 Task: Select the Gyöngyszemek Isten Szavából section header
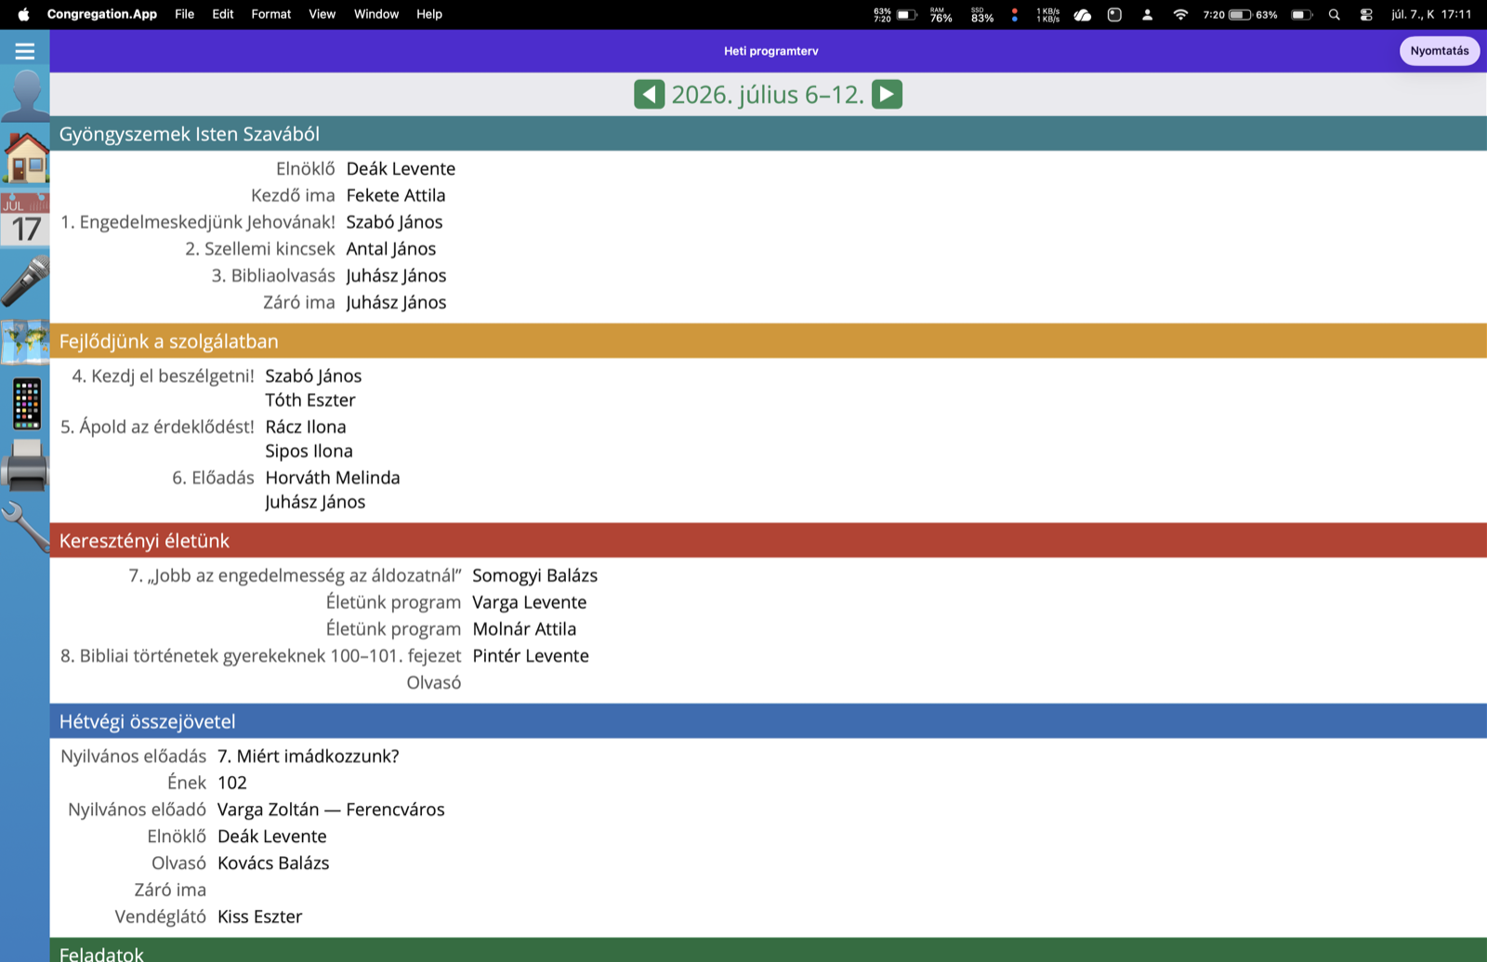[769, 134]
